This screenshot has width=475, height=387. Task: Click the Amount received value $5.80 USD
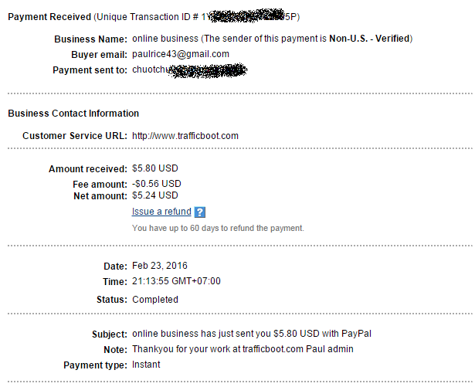click(x=154, y=168)
